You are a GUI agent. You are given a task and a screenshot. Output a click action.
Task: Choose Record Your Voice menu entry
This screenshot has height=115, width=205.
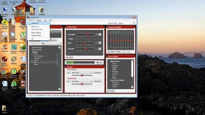point(38,29)
